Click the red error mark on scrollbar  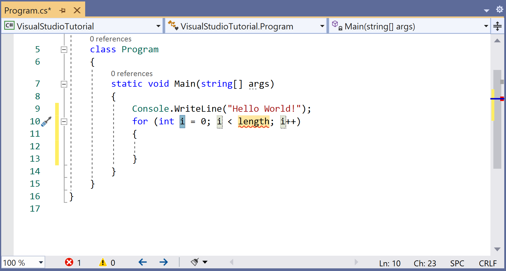502,99
